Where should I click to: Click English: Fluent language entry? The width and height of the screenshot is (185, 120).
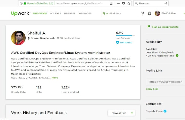[x=155, y=111]
